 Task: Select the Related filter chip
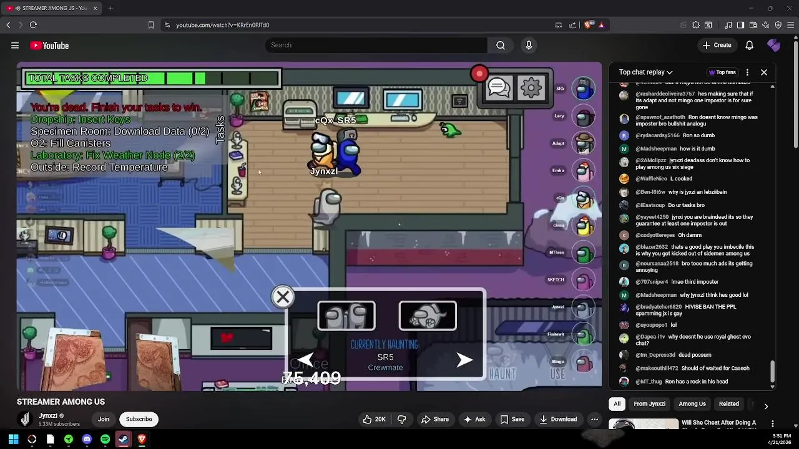coord(728,403)
